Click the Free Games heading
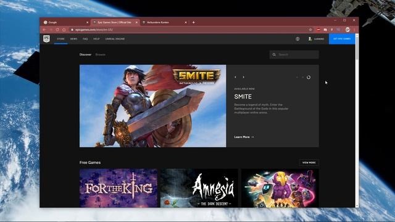Image resolution: width=395 pixels, height=222 pixels. click(90, 163)
